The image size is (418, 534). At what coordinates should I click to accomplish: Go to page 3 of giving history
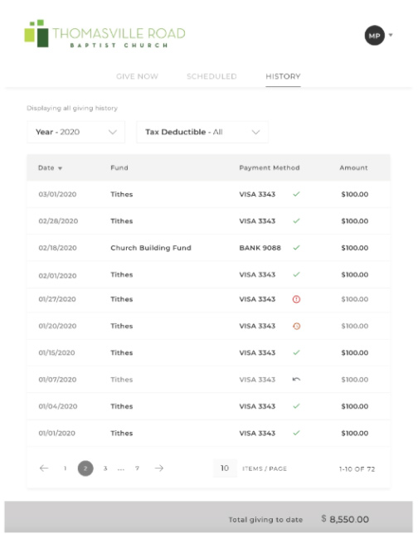[105, 468]
